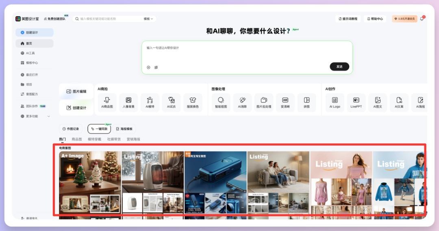Open the AI商品图 tool
Screen dimensions: 439x231
click(107, 102)
